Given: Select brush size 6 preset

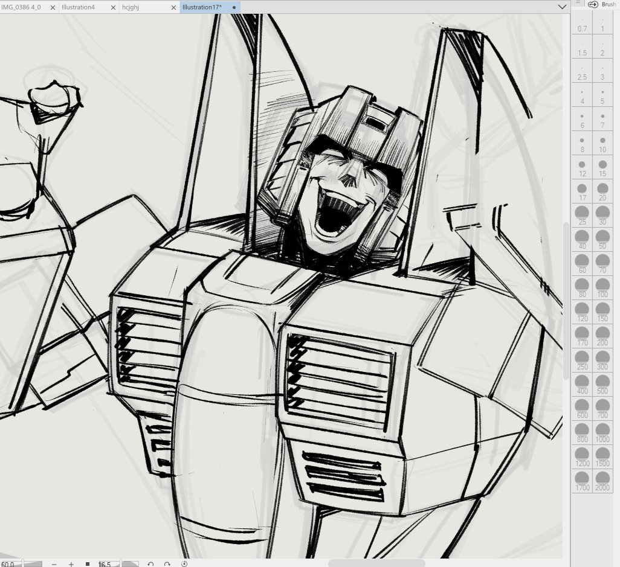Looking at the screenshot, I should click(582, 120).
